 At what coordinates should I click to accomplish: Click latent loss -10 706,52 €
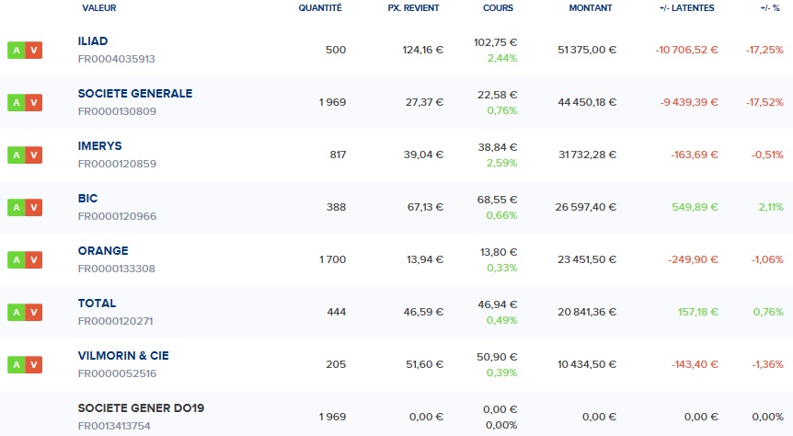(687, 50)
